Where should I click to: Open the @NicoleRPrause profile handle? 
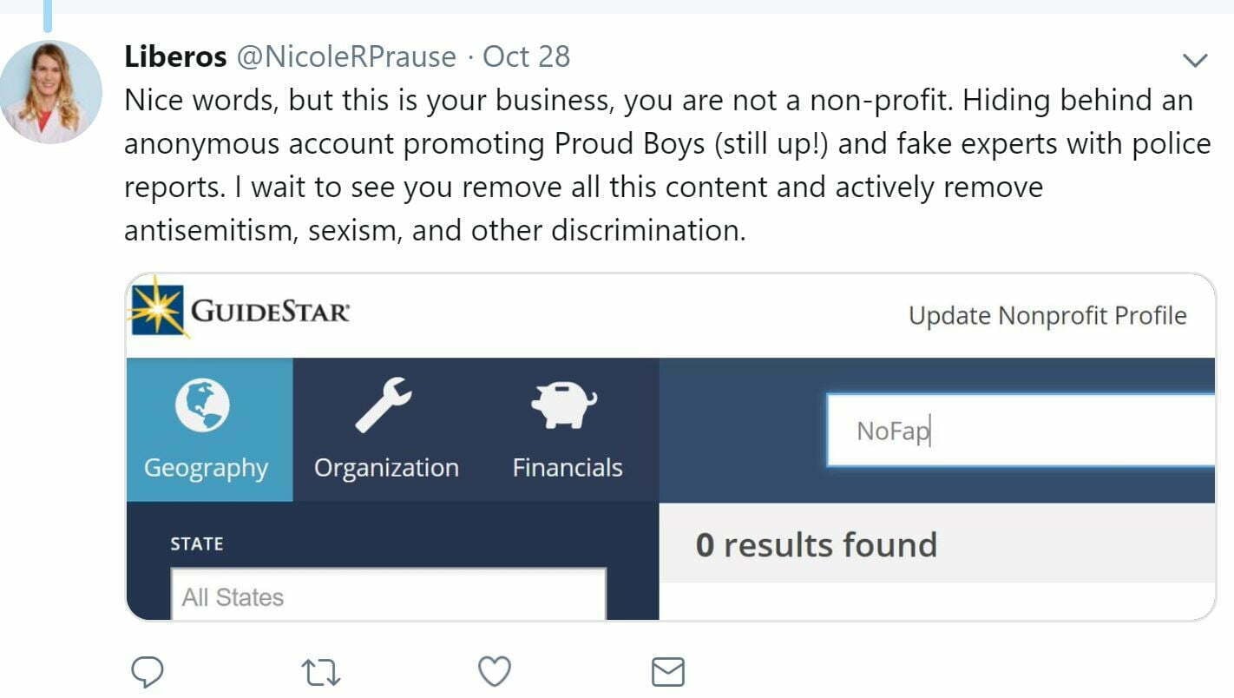pyautogui.click(x=345, y=56)
